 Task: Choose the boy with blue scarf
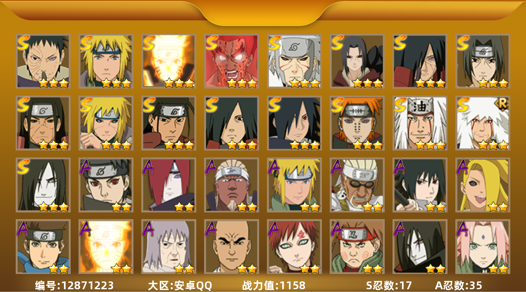tap(43, 247)
